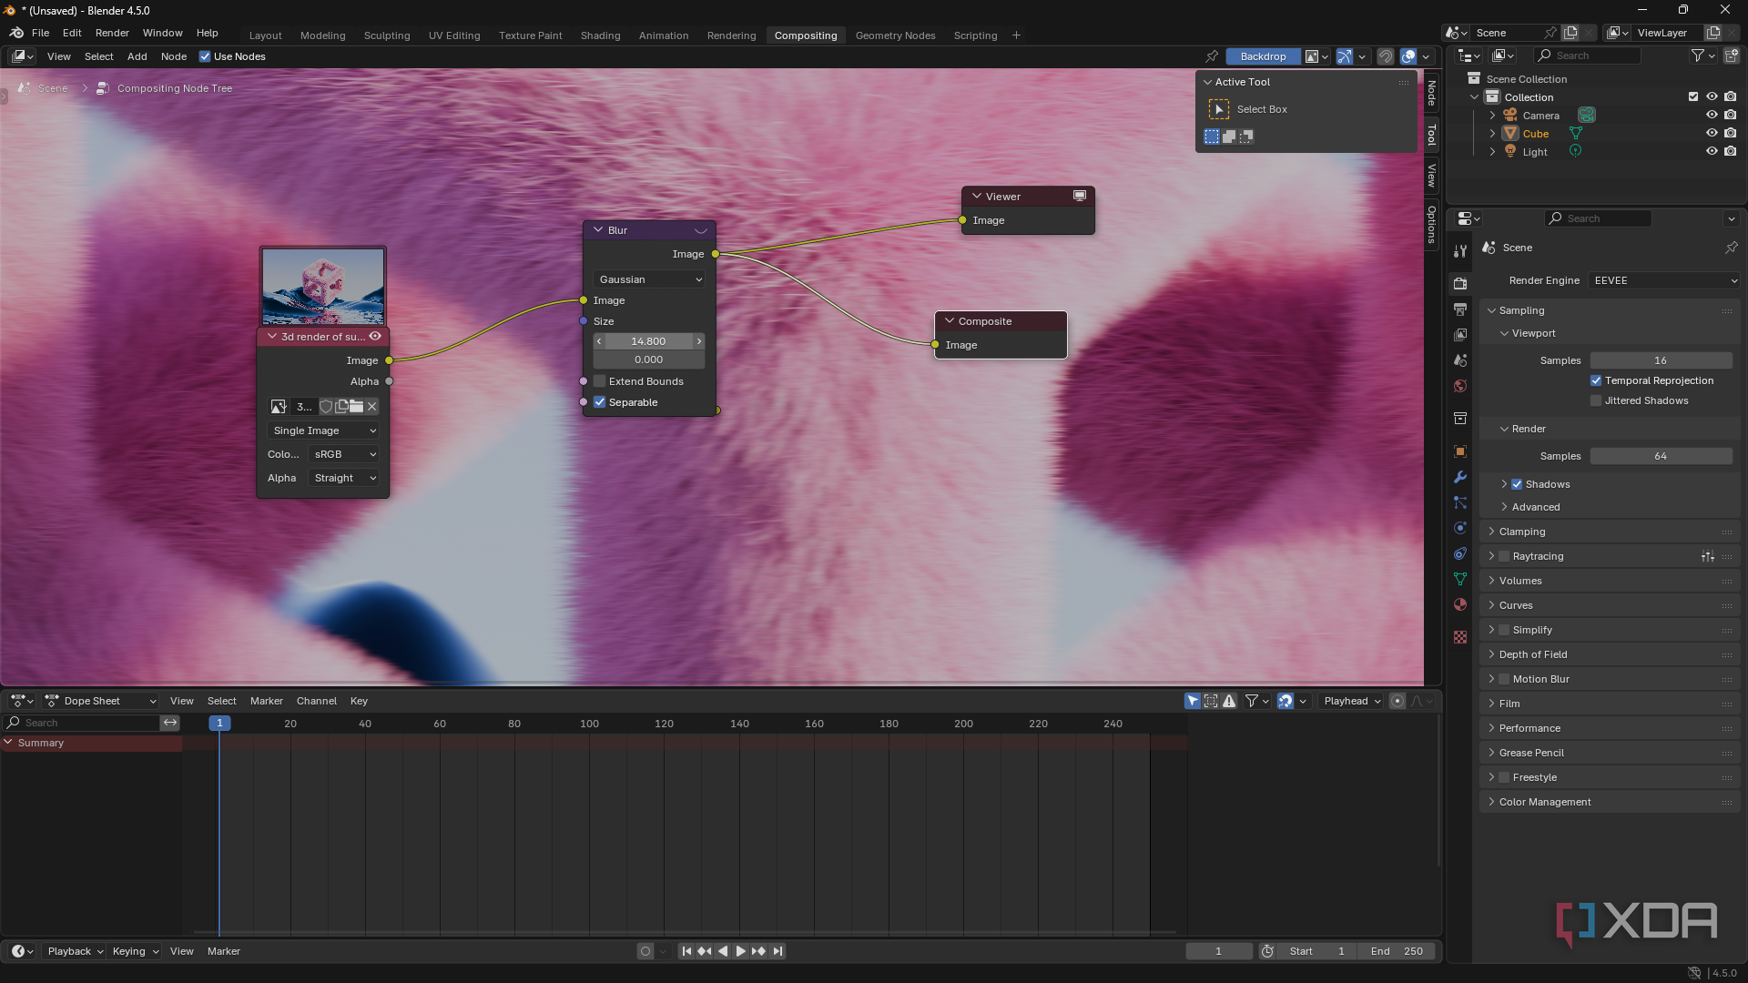Open the Playback popover in timeline
This screenshot has width=1748, height=983.
coord(75,951)
